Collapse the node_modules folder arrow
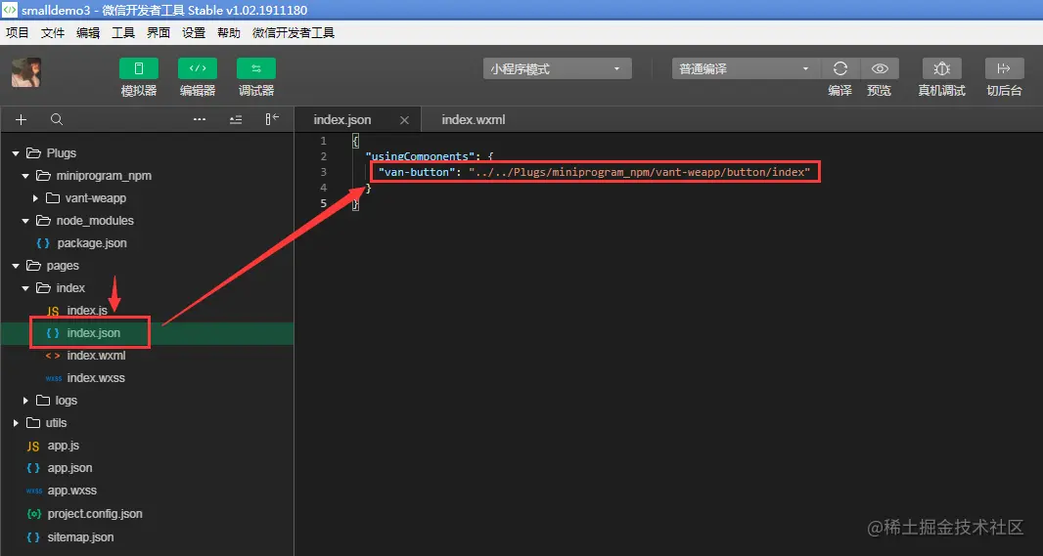Image resolution: width=1043 pixels, height=556 pixels. [25, 221]
